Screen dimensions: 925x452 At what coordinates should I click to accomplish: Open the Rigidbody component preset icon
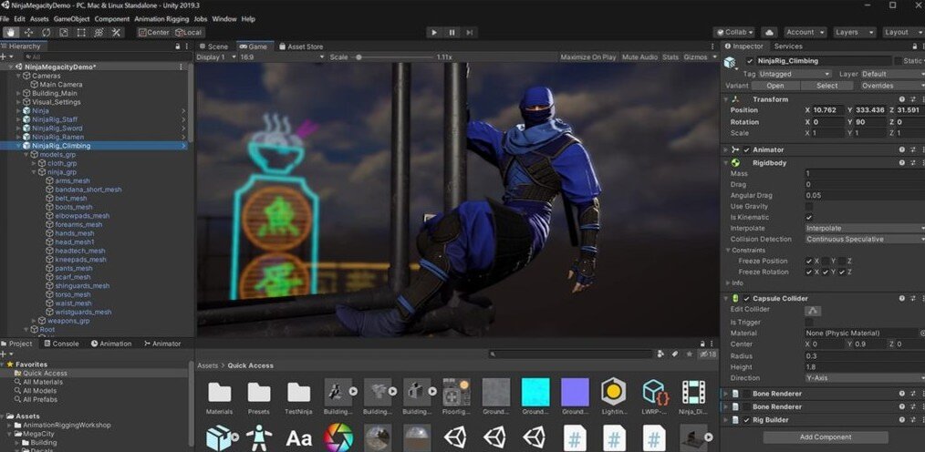(912, 162)
